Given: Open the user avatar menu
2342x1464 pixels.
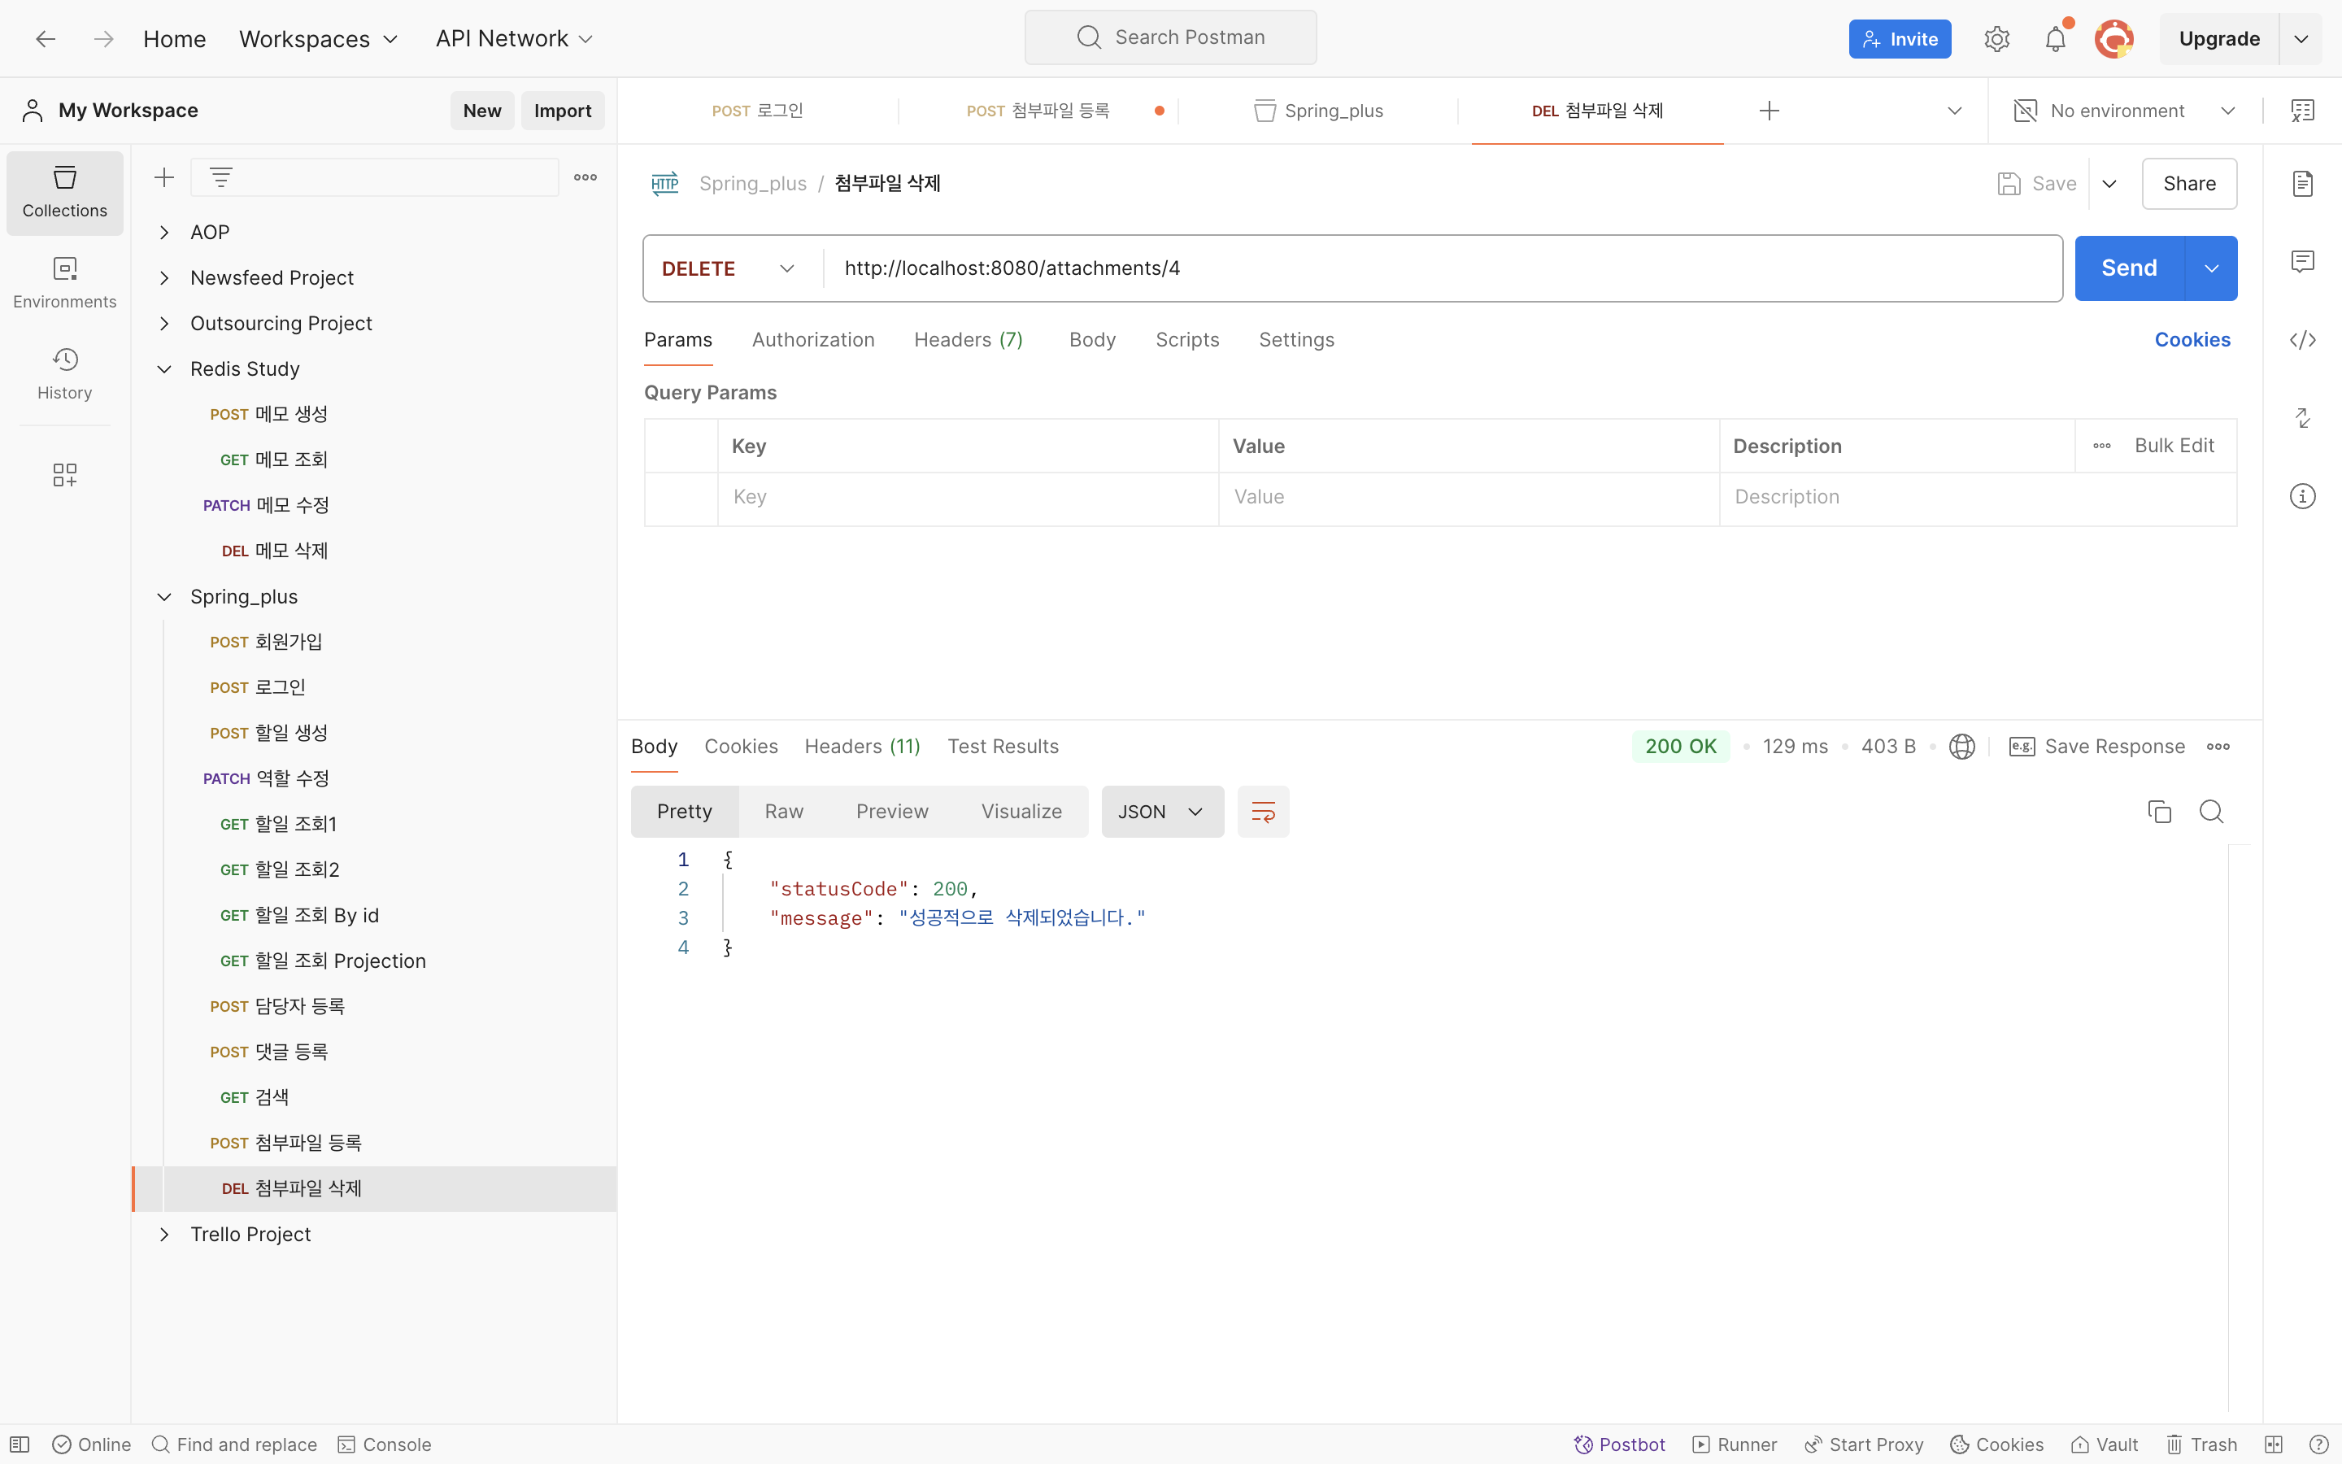Looking at the screenshot, I should point(2113,39).
